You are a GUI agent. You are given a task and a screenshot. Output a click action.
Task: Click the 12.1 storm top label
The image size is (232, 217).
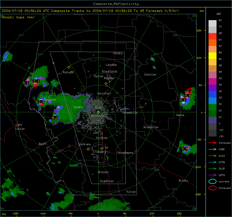coord(35,81)
